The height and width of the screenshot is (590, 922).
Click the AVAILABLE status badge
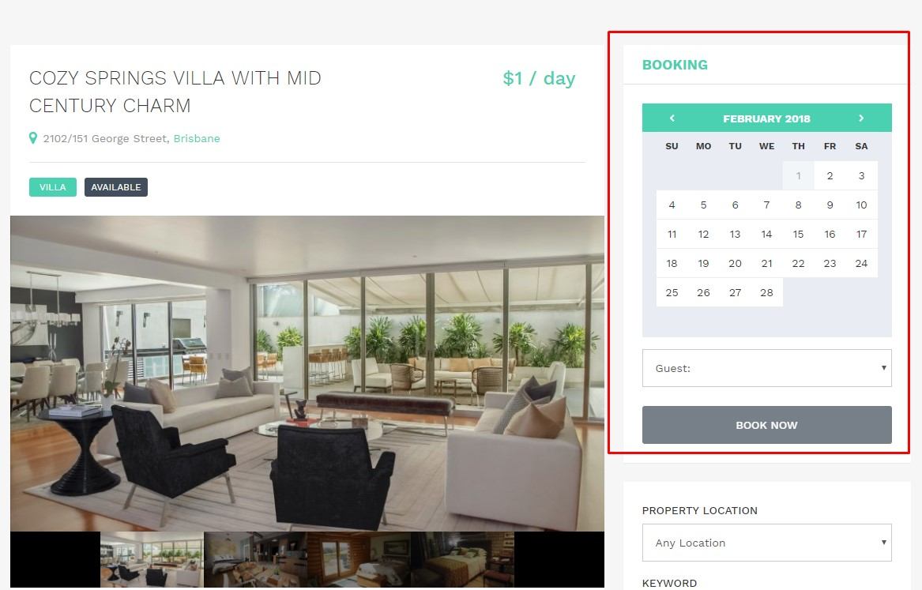tap(116, 187)
